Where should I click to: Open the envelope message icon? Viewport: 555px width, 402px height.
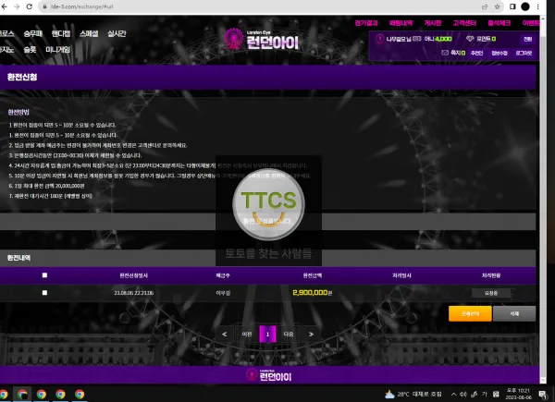(445, 53)
